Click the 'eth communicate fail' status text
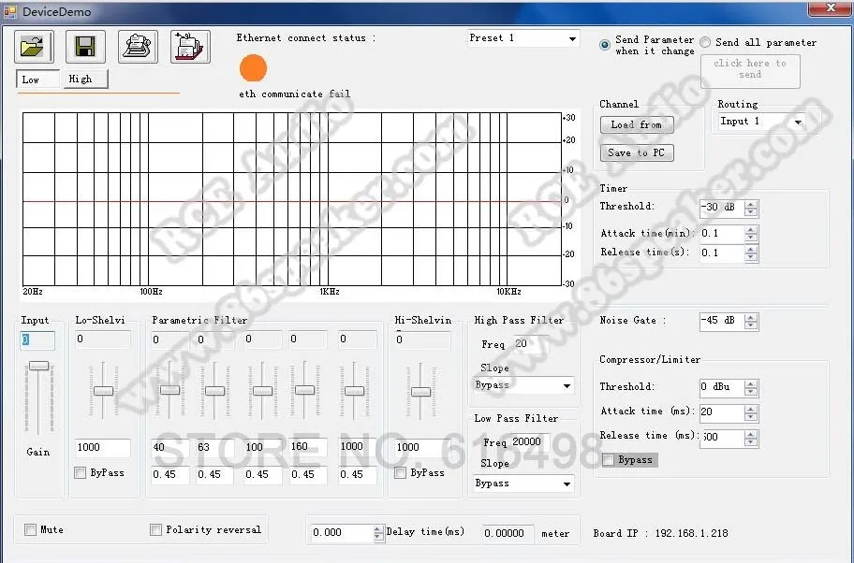Screen dimensions: 854x563 [x=294, y=94]
